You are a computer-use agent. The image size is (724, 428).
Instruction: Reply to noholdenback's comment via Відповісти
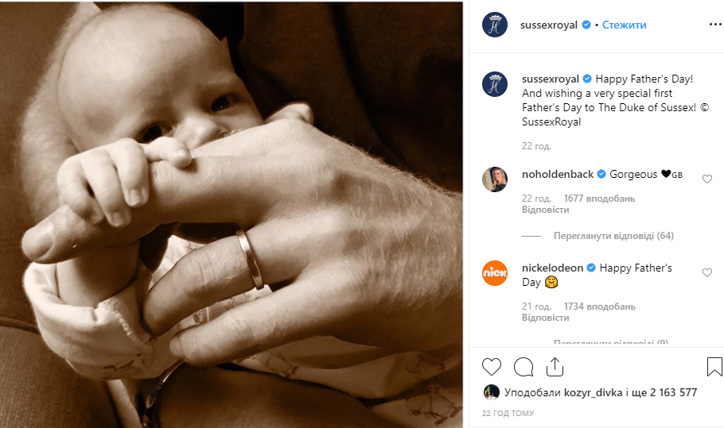pyautogui.click(x=545, y=210)
